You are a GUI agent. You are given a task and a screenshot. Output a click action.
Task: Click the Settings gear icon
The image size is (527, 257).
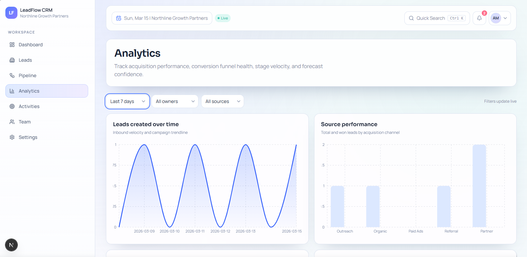point(12,137)
